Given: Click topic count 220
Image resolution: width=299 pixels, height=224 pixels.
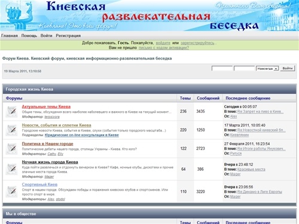Looking at the screenshot, I should [x=184, y=130].
